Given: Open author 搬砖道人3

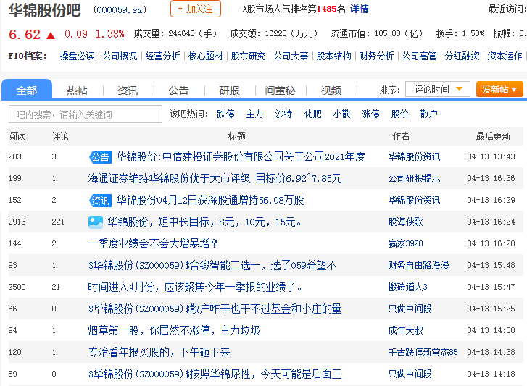Looking at the screenshot, I should tap(407, 287).
